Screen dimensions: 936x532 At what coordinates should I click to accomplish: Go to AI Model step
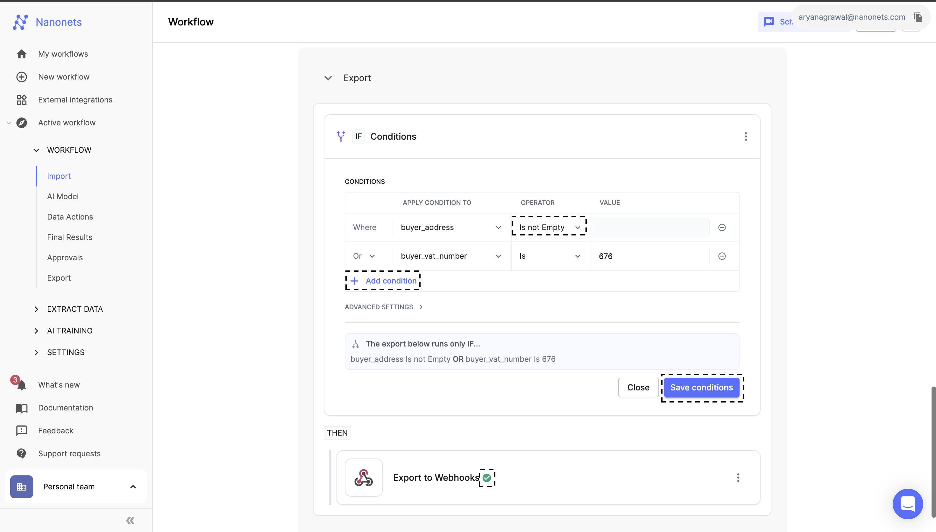[63, 197]
